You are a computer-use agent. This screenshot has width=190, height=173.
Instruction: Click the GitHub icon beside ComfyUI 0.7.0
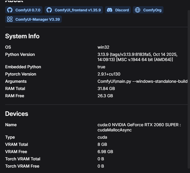click(10, 10)
